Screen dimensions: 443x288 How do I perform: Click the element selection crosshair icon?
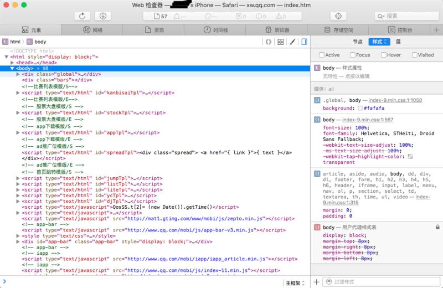tap(338, 16)
